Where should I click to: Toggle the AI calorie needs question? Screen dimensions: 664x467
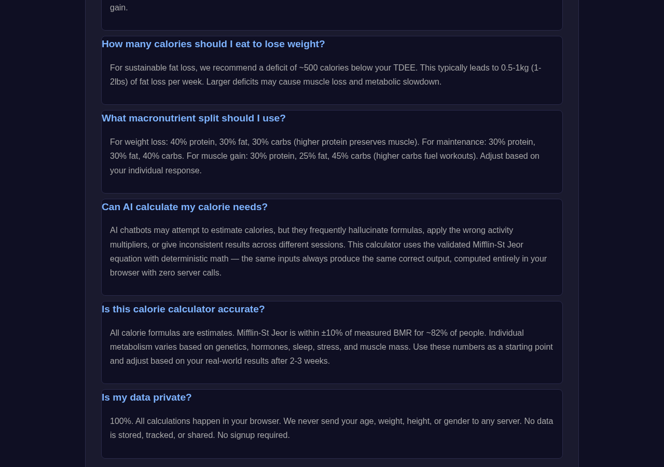(x=185, y=207)
